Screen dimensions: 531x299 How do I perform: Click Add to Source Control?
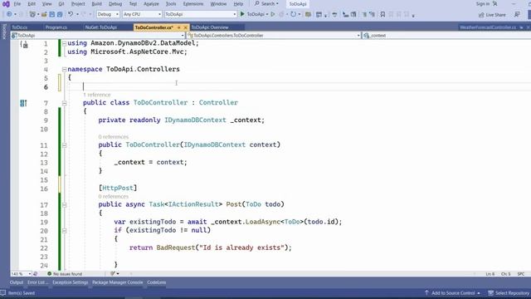pyautogui.click(x=453, y=293)
